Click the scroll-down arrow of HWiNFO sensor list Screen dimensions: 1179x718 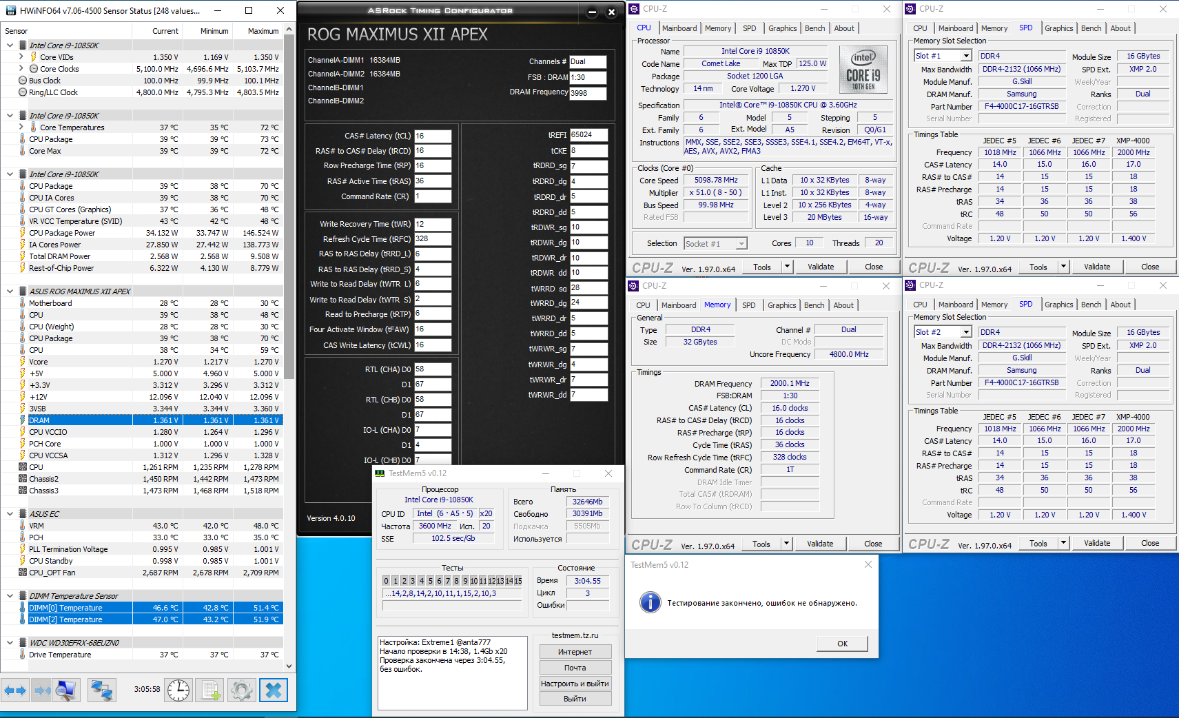[289, 666]
